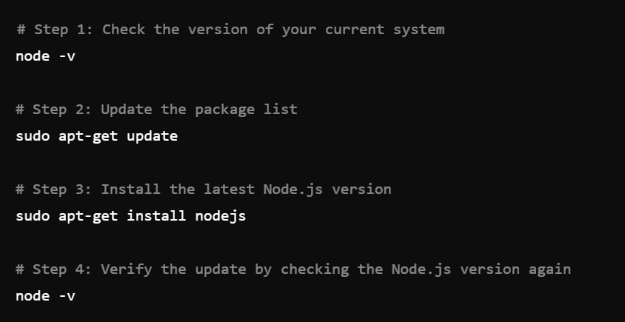Click the Step 2 comment line
Image resolution: width=625 pixels, height=322 pixels.
pos(157,110)
